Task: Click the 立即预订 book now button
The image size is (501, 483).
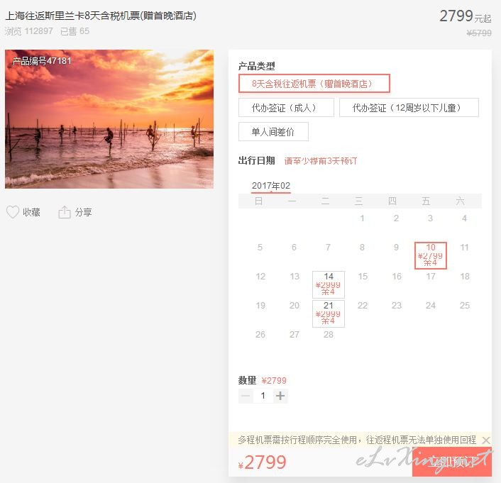Action: coord(452,462)
